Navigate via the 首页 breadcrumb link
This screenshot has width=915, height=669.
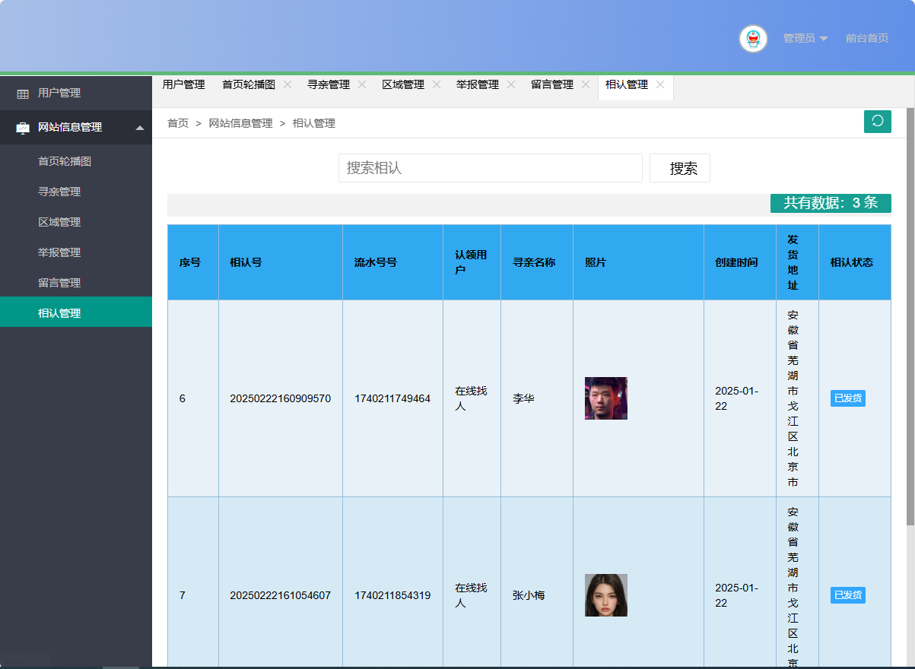click(x=177, y=122)
